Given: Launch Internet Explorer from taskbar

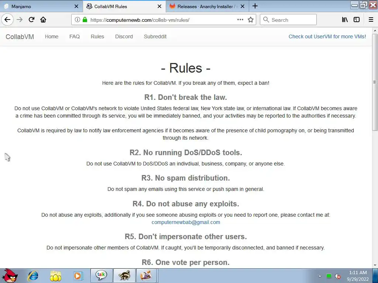Looking at the screenshot, I should click(x=33, y=276).
